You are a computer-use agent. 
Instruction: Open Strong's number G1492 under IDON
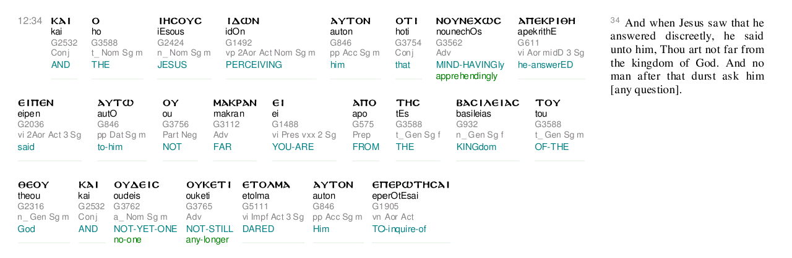tap(238, 43)
